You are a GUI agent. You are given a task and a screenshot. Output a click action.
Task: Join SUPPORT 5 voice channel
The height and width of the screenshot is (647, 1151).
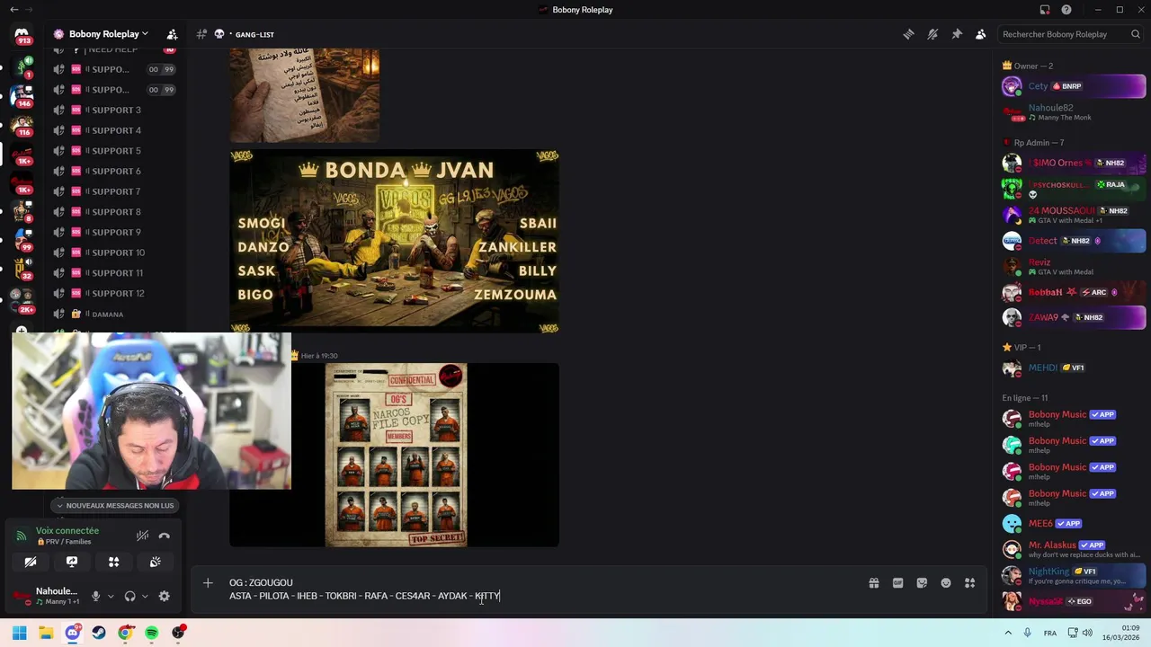click(116, 151)
